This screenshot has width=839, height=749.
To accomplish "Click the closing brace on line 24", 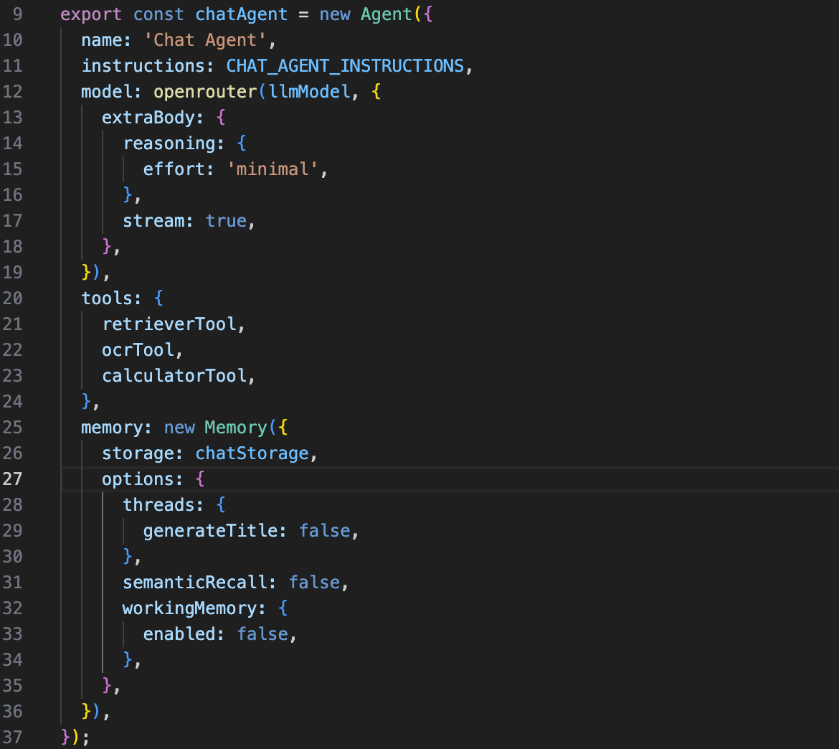I will (x=87, y=401).
